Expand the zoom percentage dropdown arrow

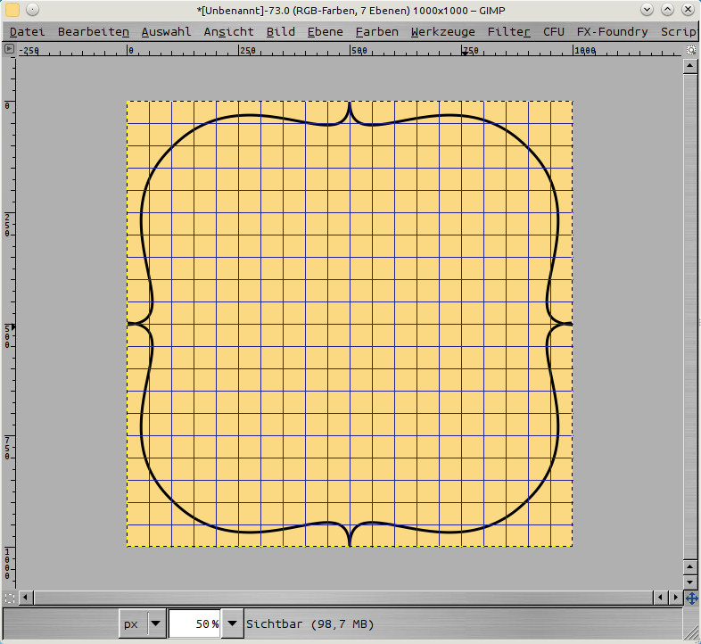[232, 624]
